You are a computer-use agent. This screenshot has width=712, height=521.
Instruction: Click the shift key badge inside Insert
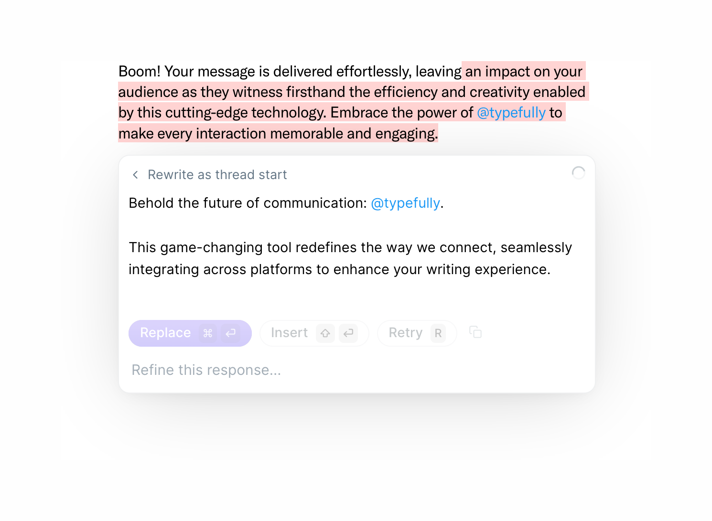(324, 333)
